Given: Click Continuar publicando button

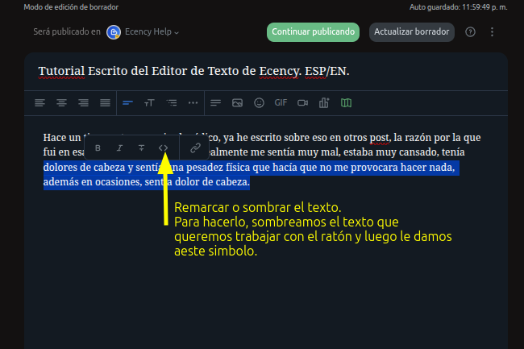Looking at the screenshot, I should (x=313, y=32).
